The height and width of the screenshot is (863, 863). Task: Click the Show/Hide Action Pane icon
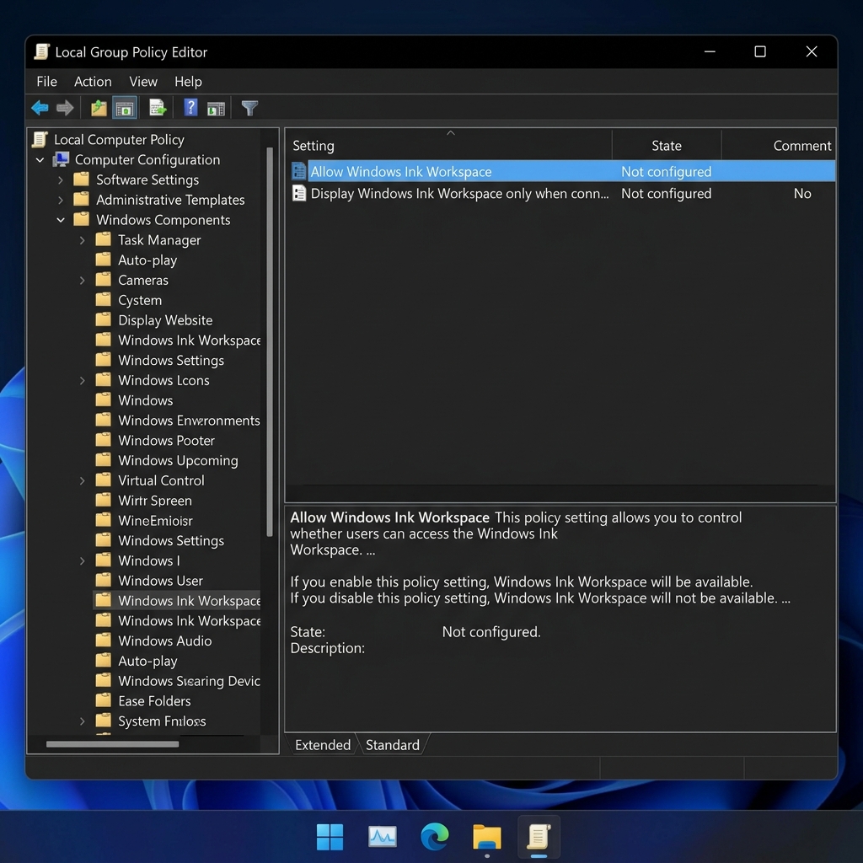point(216,109)
